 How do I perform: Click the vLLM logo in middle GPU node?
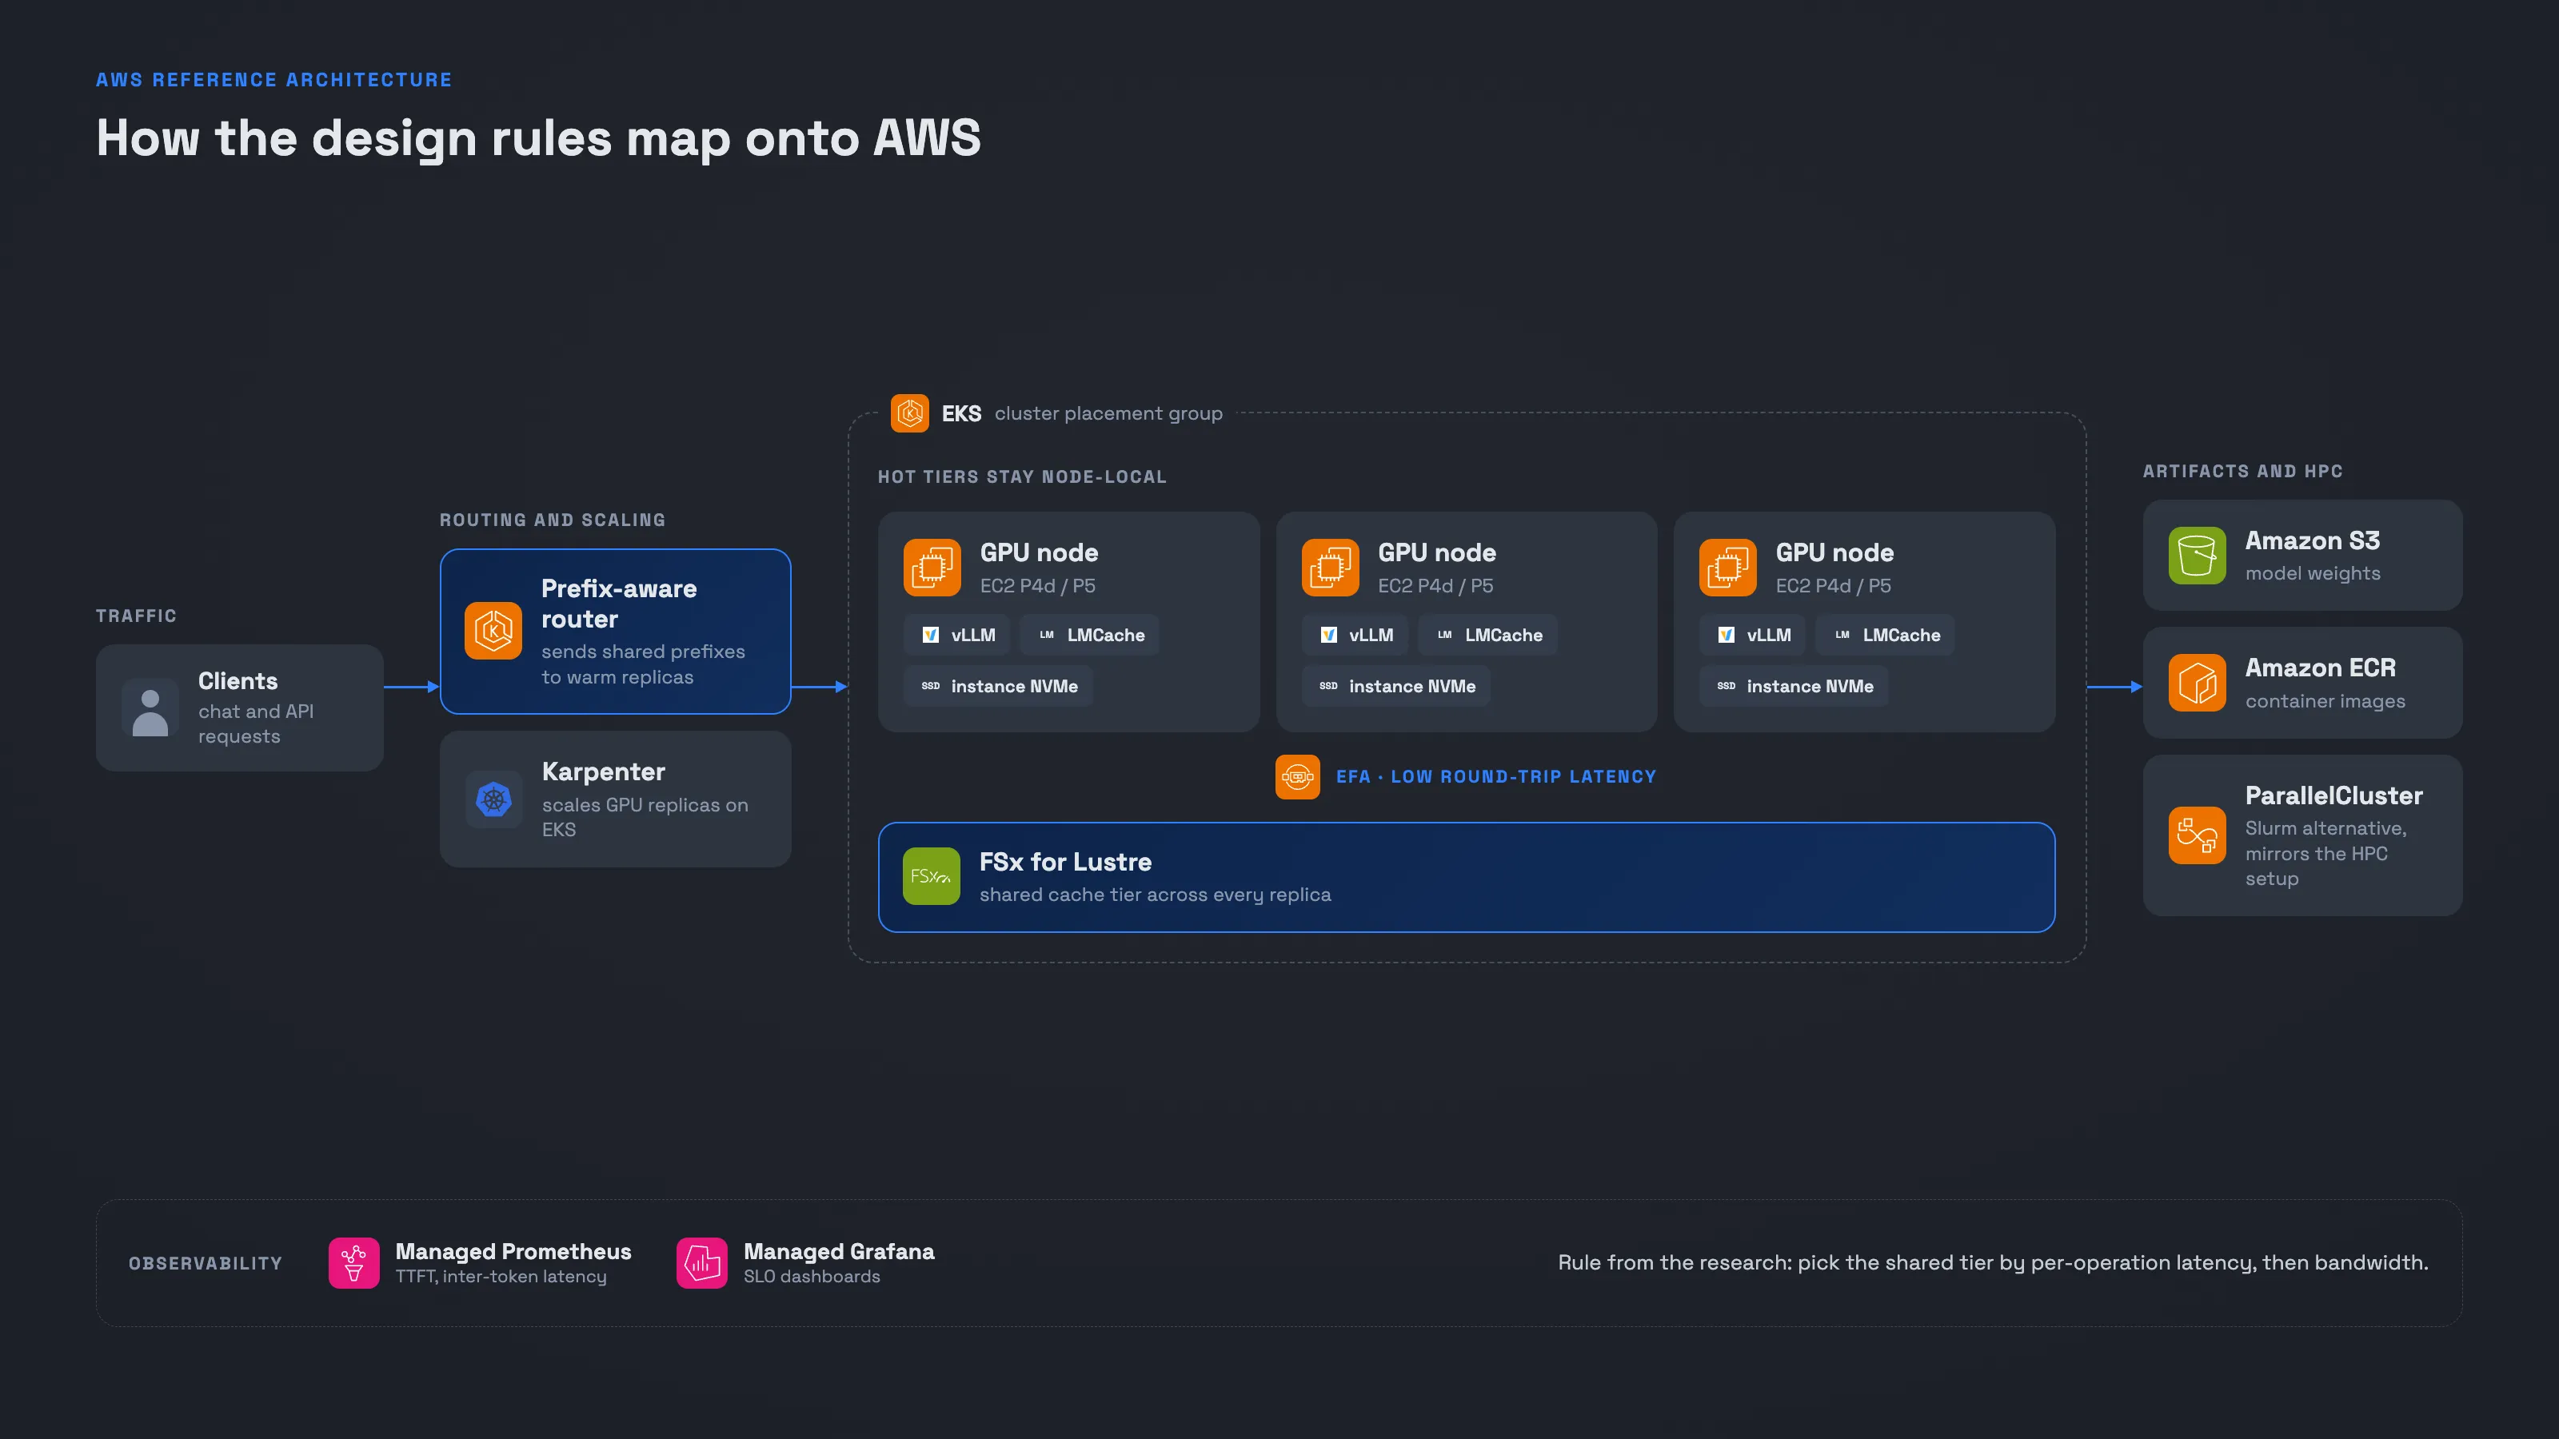click(x=1328, y=635)
